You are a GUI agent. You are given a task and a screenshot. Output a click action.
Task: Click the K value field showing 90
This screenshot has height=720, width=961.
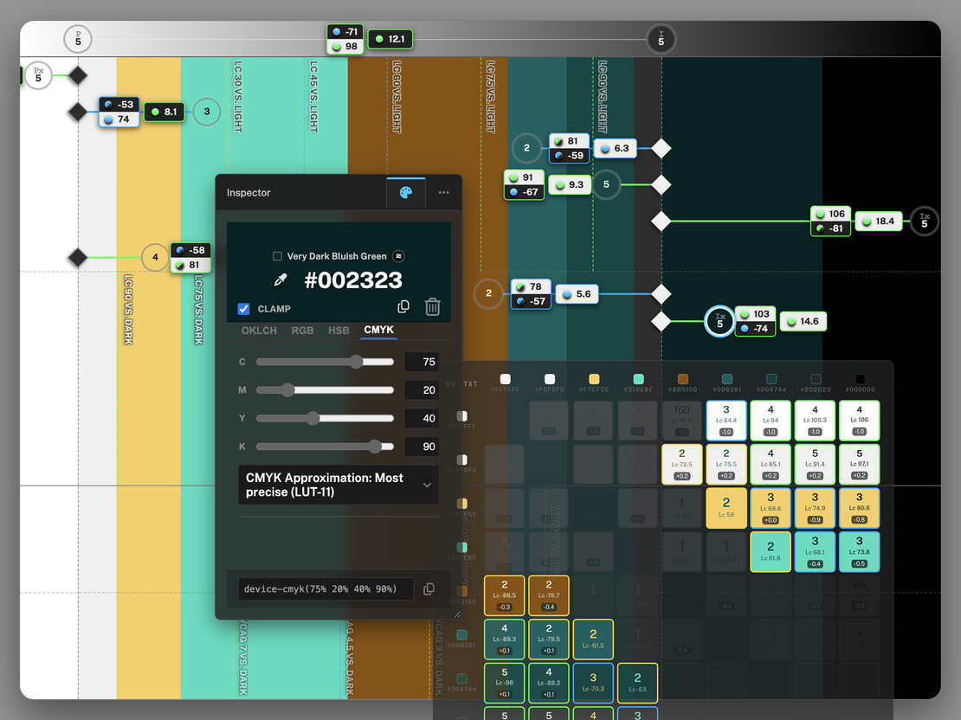click(422, 447)
